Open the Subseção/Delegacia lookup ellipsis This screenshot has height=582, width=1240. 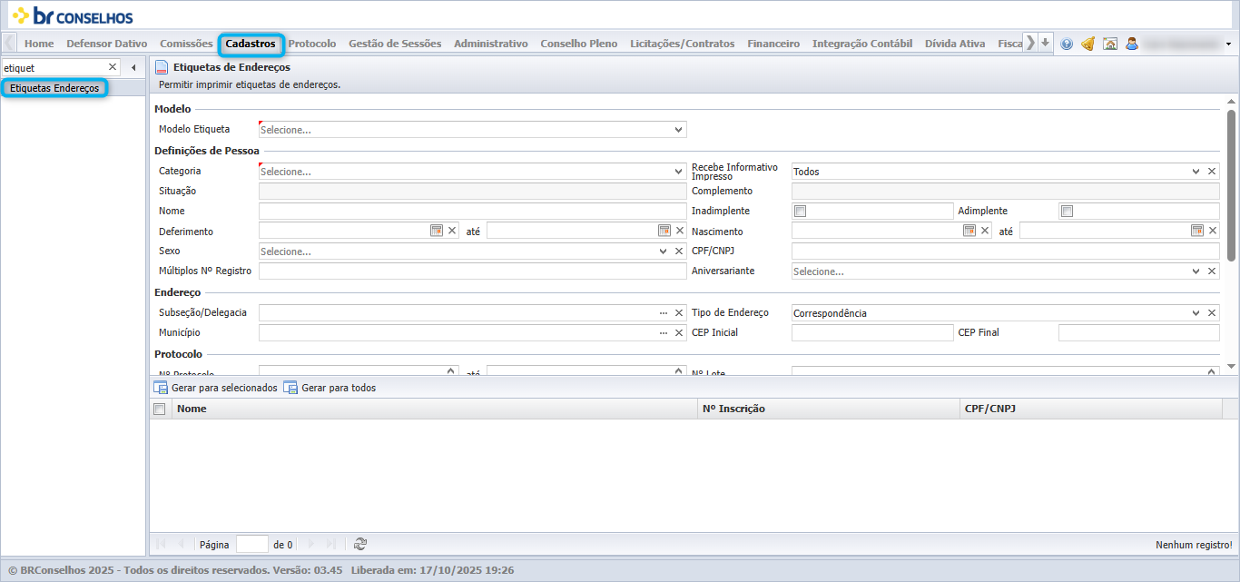pyautogui.click(x=664, y=312)
